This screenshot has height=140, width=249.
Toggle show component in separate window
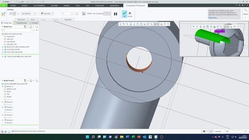[x=105, y=14]
